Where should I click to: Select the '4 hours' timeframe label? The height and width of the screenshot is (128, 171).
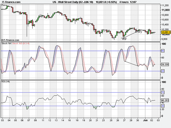click(124, 2)
